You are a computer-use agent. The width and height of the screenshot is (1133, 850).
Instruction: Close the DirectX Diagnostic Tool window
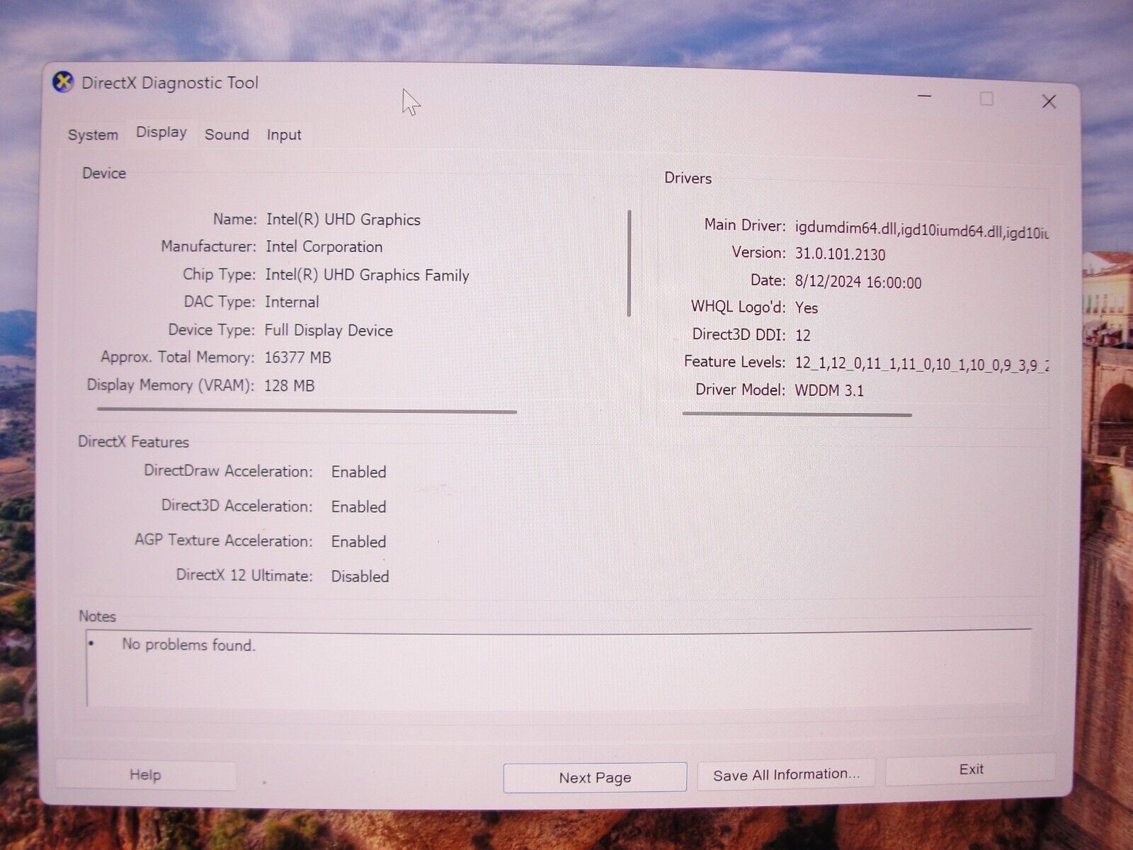(1049, 102)
